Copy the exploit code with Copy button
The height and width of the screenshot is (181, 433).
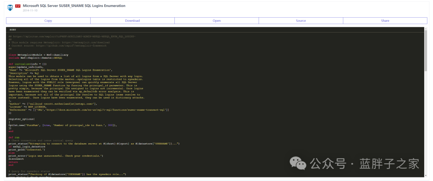(49, 21)
